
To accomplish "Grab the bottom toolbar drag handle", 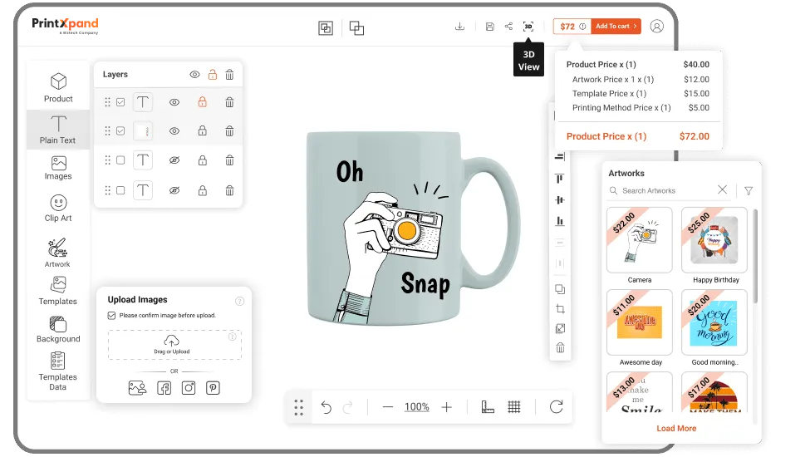I will pos(298,407).
